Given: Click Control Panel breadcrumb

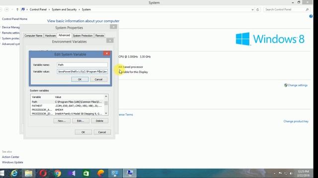Looking at the screenshot, I should [38, 9].
